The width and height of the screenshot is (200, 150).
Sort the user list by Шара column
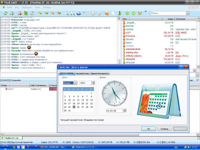tap(168, 19)
